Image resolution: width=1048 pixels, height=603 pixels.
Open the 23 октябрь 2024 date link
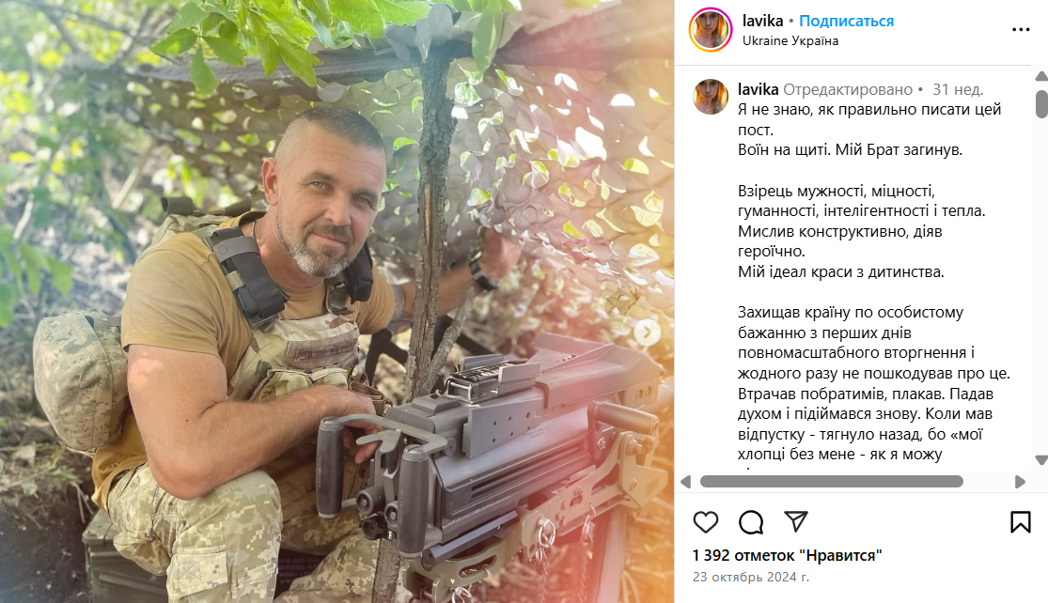coord(751,577)
